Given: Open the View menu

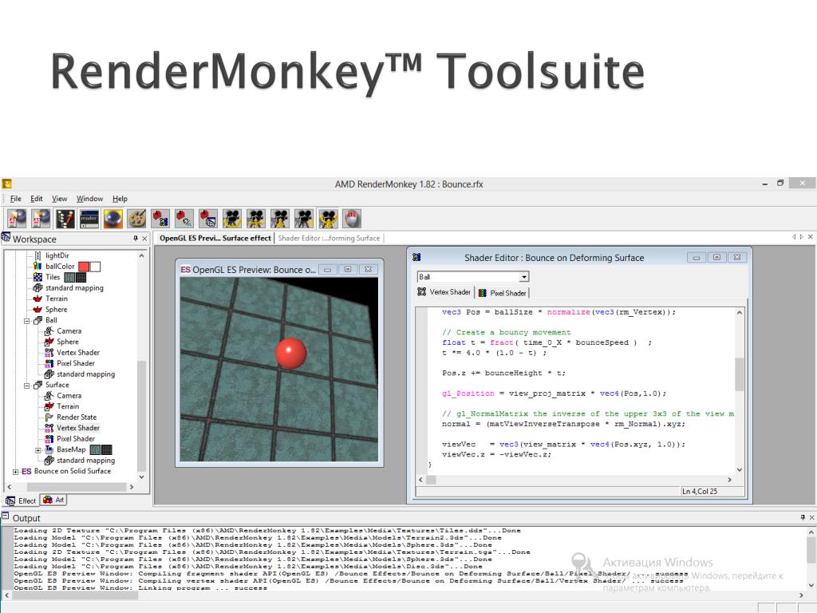Looking at the screenshot, I should [x=59, y=199].
